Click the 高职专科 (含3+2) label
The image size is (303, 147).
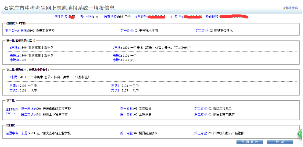pos(12,111)
